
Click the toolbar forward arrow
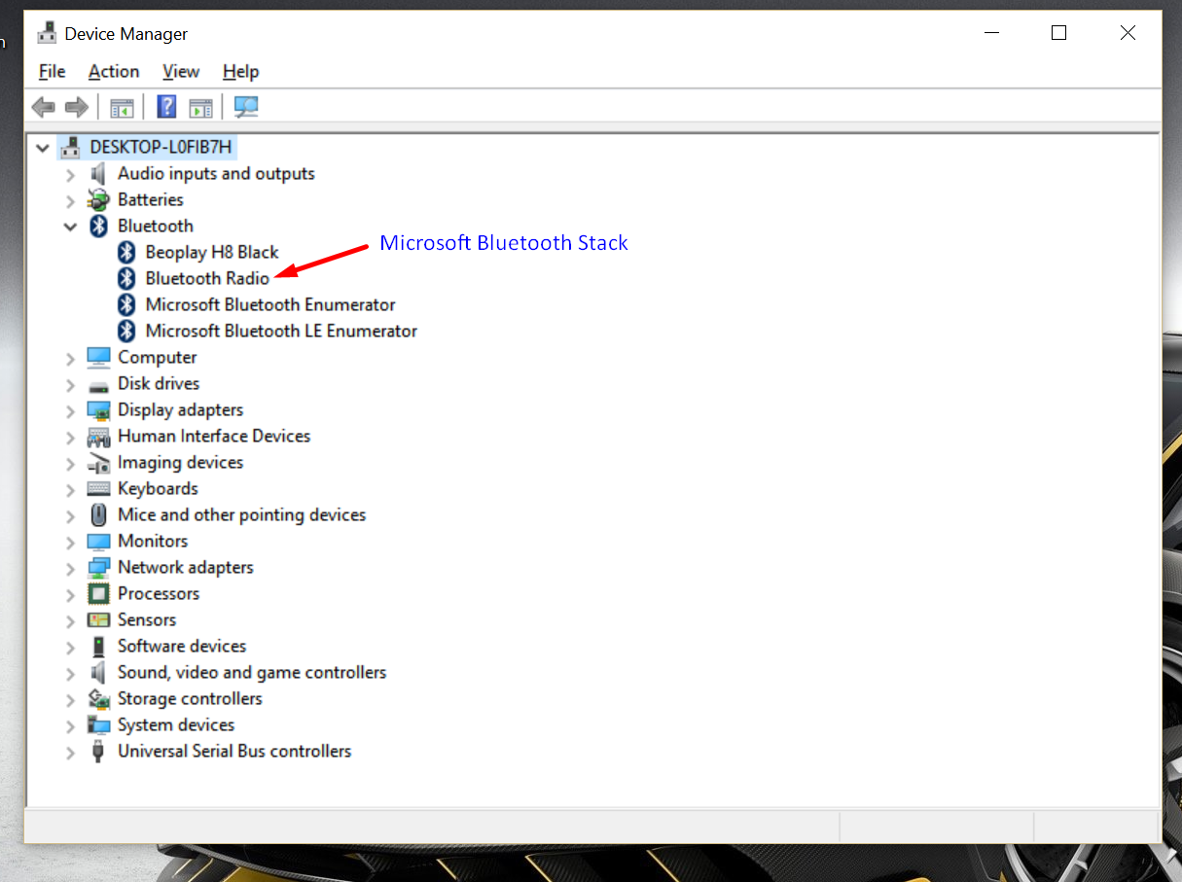[77, 107]
